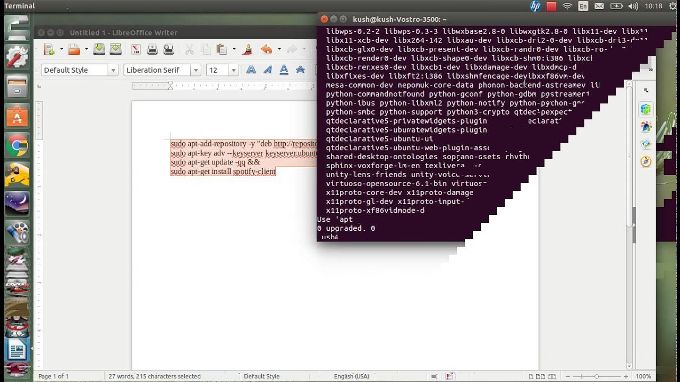Toggle Italic formatting
This screenshot has width=680, height=382.
pyautogui.click(x=268, y=70)
